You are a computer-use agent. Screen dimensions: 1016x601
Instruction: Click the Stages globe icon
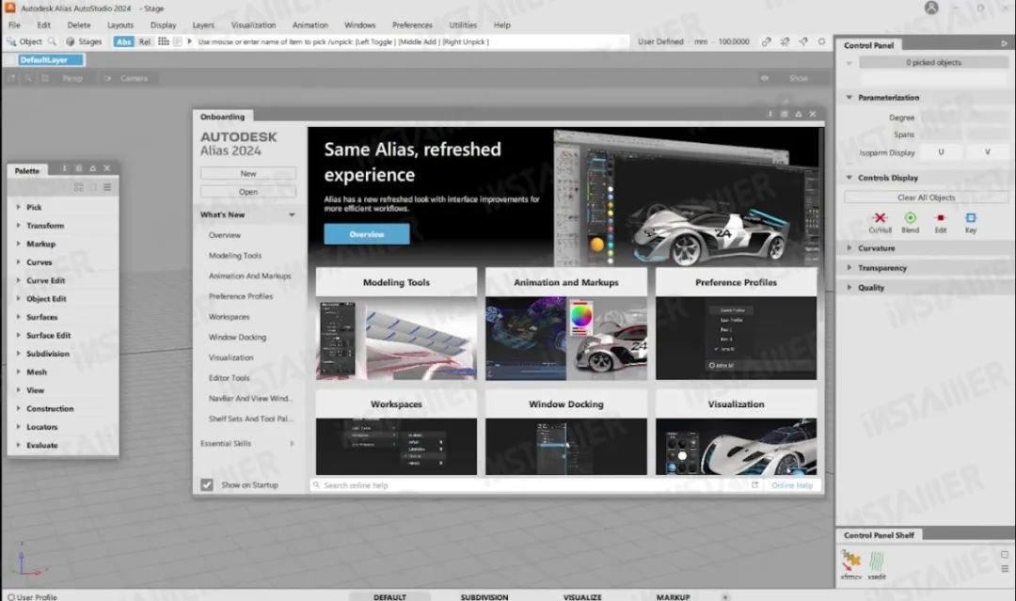pos(70,41)
